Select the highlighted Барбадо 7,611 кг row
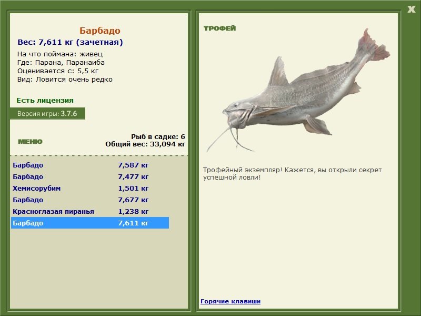 click(90, 223)
